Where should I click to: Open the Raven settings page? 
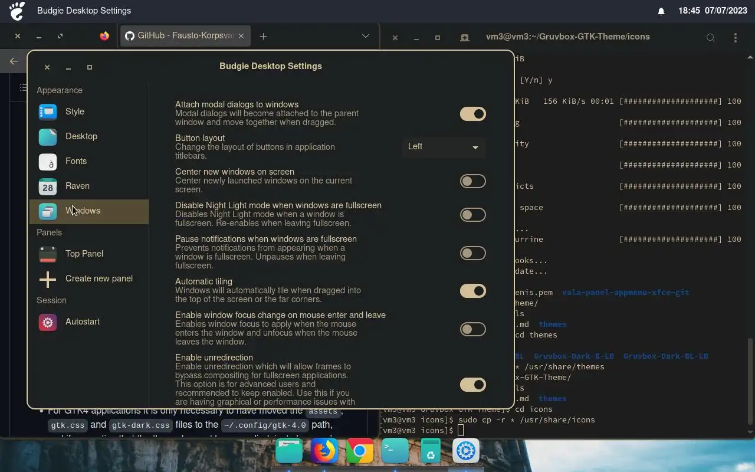click(89, 186)
